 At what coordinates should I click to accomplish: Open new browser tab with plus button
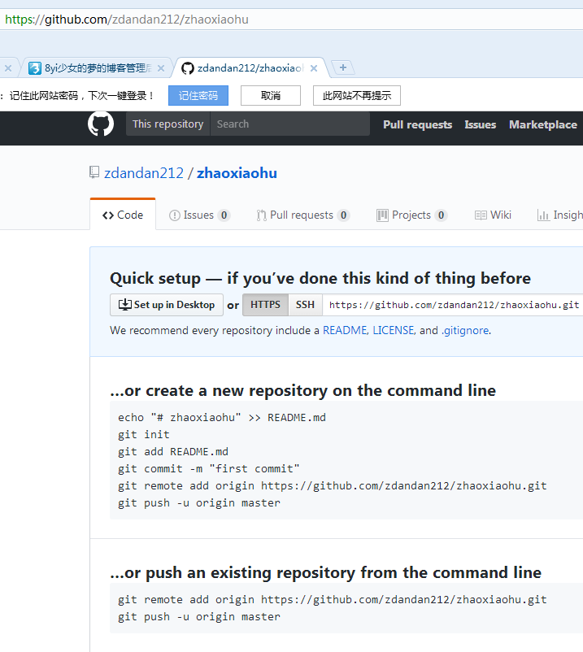pos(343,67)
